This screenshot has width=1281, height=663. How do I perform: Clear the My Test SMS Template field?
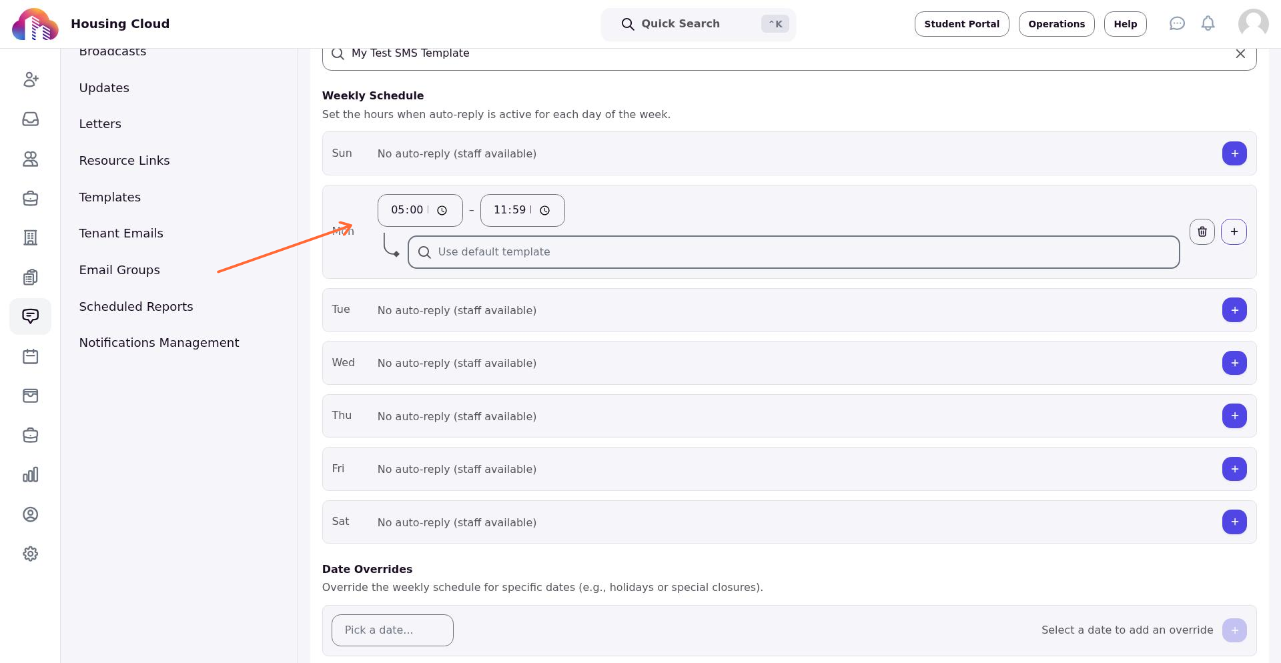tap(1240, 53)
